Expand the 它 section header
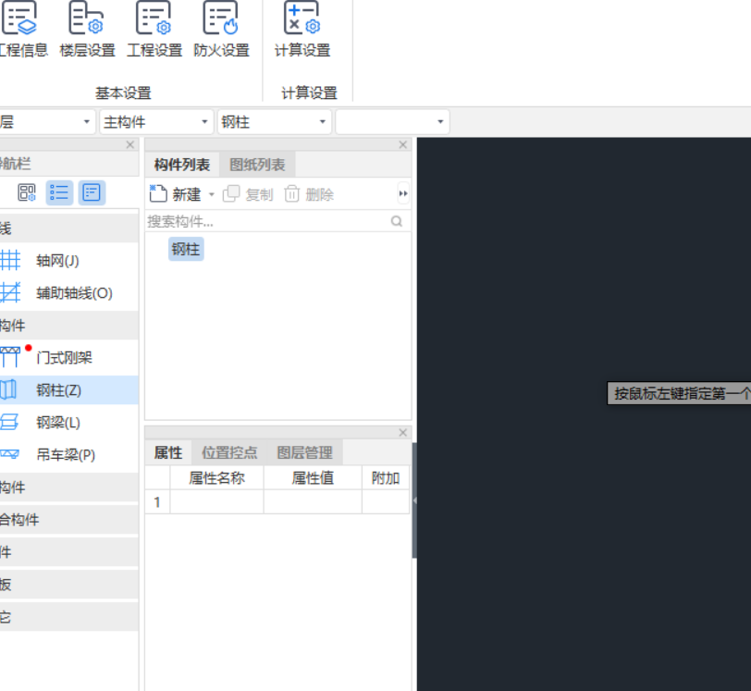 69,617
